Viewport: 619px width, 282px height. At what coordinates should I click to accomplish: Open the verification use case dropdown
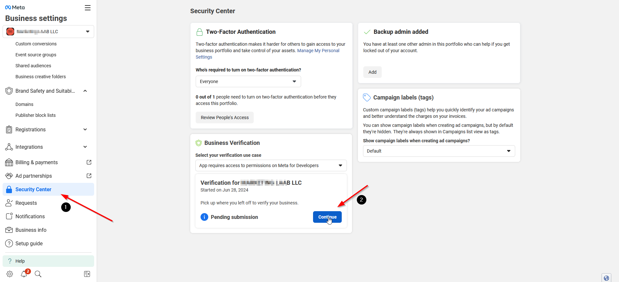271,165
